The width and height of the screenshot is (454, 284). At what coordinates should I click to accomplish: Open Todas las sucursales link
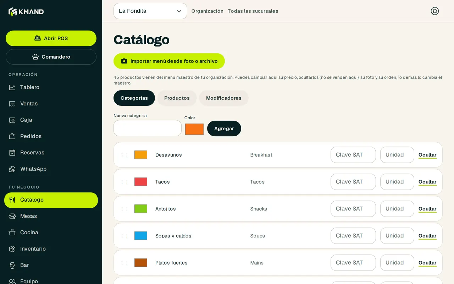pos(253,11)
